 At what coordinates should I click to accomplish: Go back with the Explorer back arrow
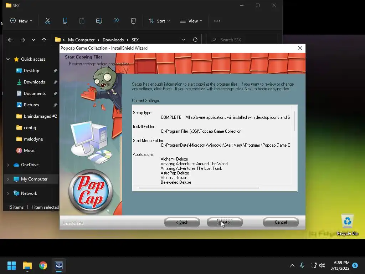10,40
